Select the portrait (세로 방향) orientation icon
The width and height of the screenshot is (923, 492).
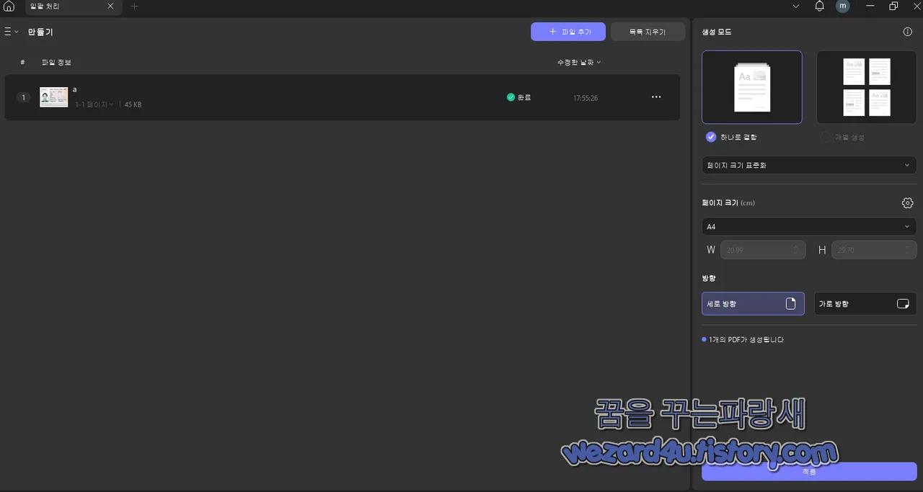tap(791, 303)
